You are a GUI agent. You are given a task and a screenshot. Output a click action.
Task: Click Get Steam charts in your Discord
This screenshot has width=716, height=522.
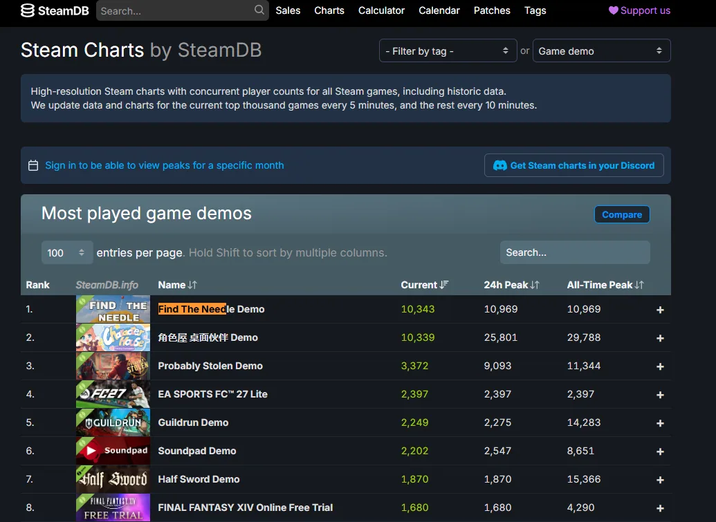[574, 165]
